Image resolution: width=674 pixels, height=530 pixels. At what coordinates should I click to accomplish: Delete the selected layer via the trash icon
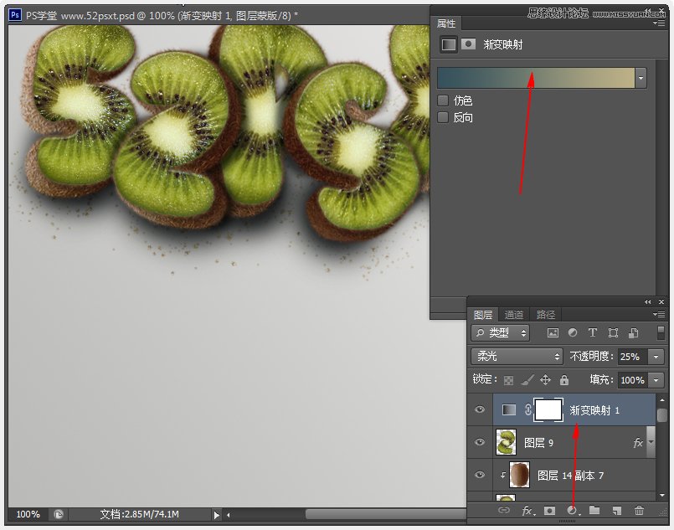640,511
